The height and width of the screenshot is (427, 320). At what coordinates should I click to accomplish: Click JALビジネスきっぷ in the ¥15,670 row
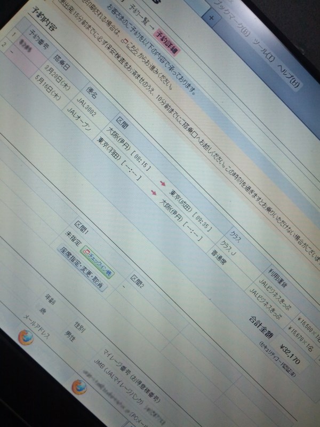(266, 304)
